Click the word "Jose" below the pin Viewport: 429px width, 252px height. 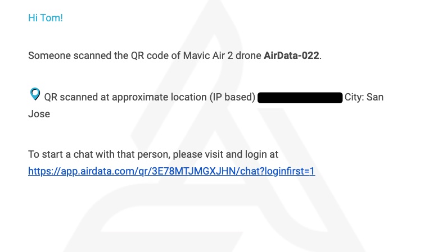coord(39,114)
